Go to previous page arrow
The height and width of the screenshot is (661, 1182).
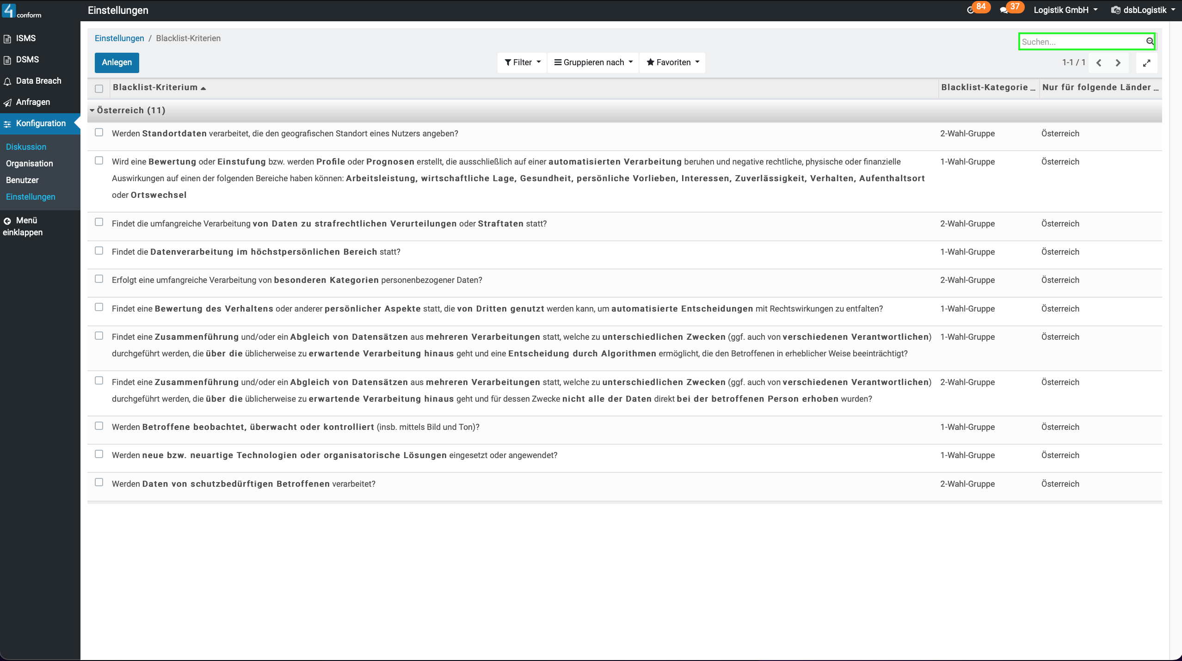tap(1099, 63)
